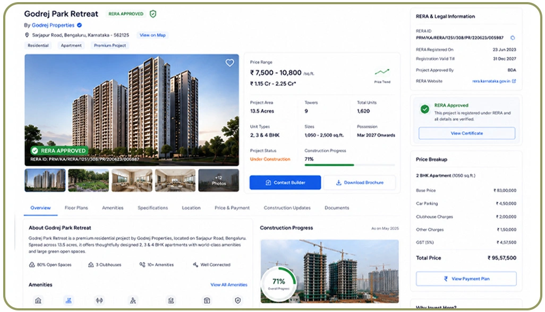Click the Residential tag
The width and height of the screenshot is (545, 312).
click(38, 46)
